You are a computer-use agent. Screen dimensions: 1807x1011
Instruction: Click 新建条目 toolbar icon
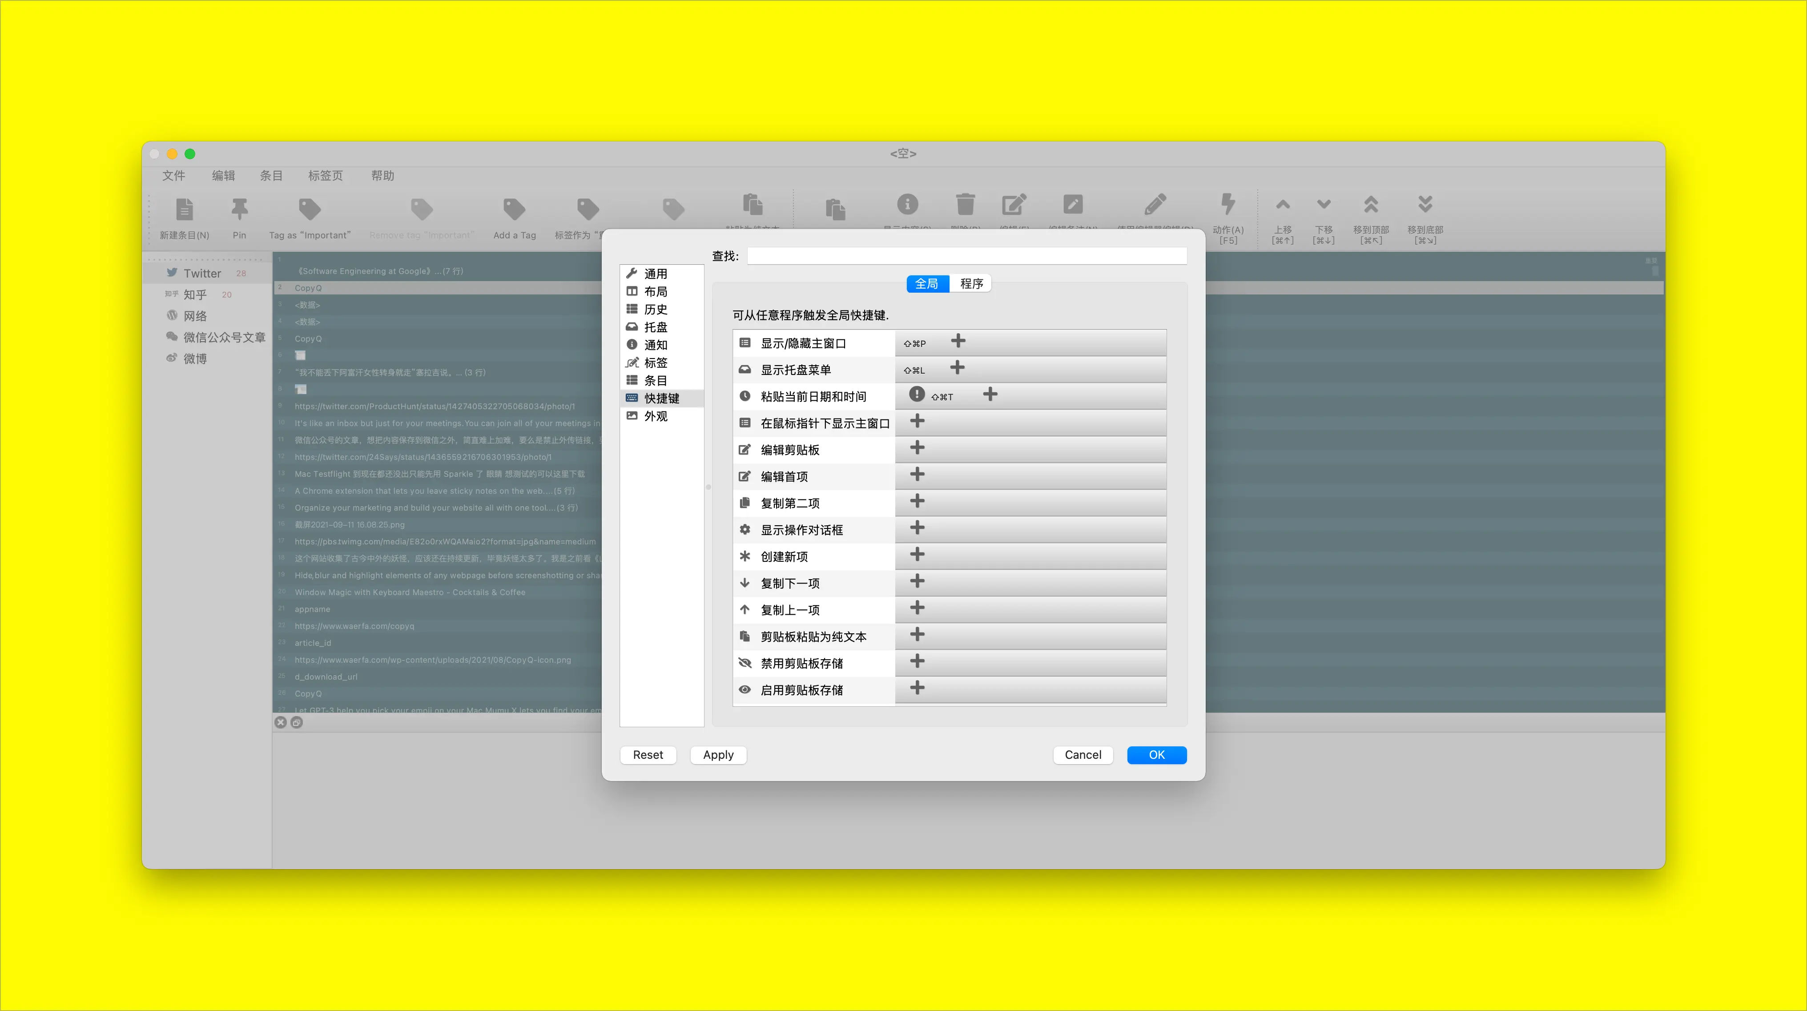point(184,209)
